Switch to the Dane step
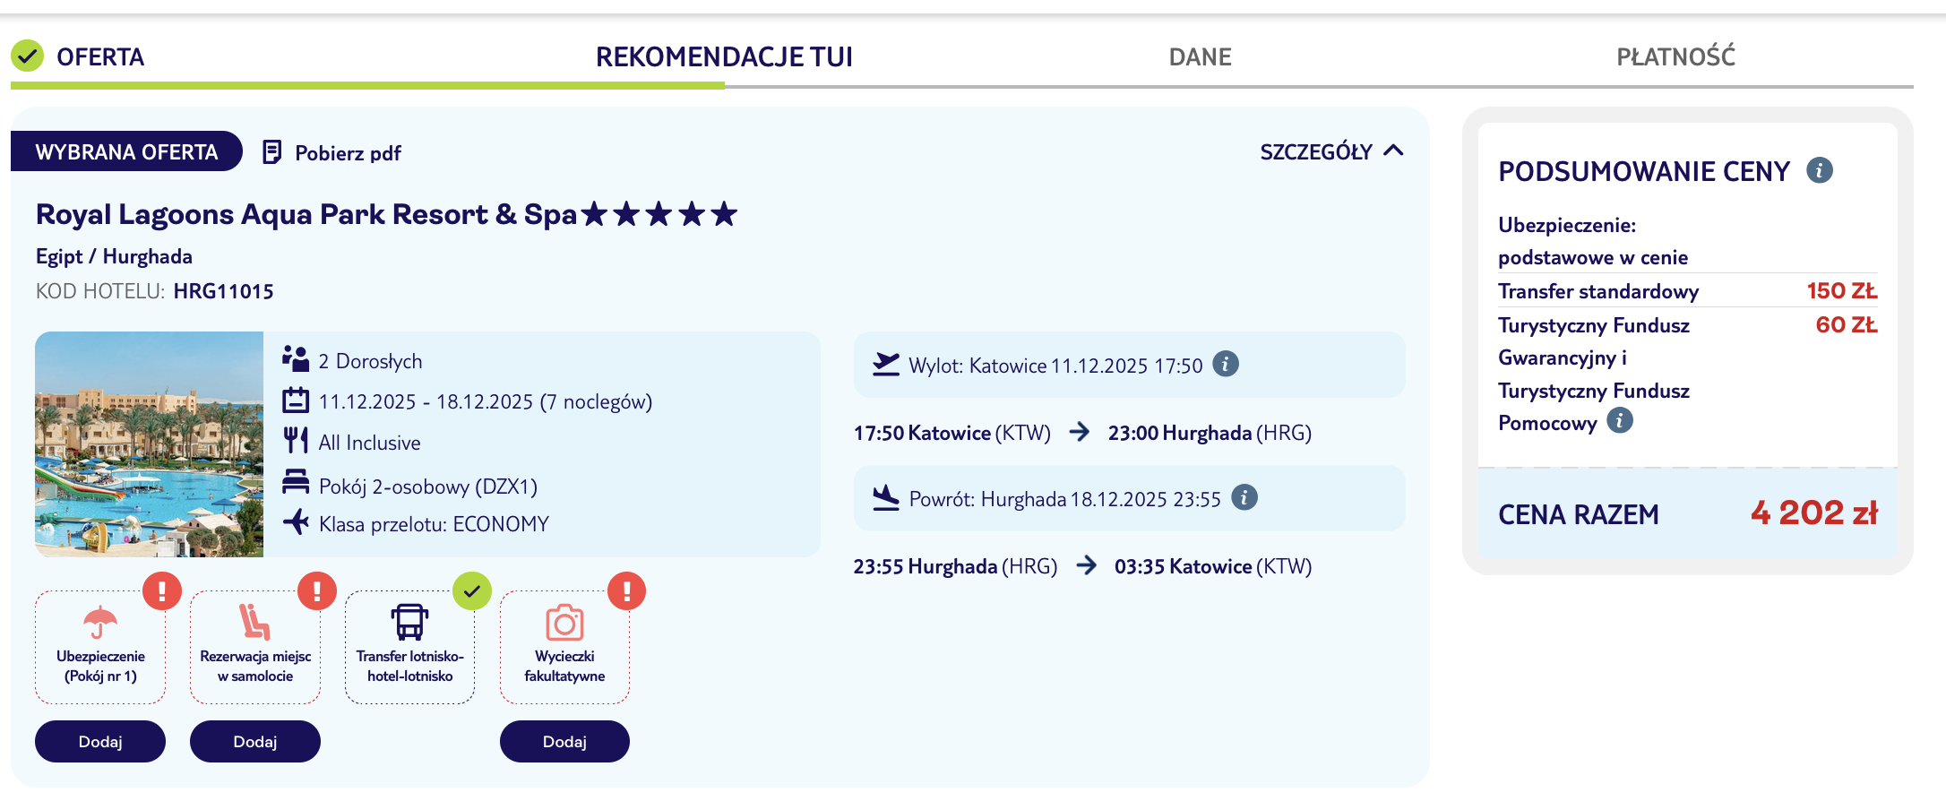The image size is (1946, 801). [x=1200, y=57]
